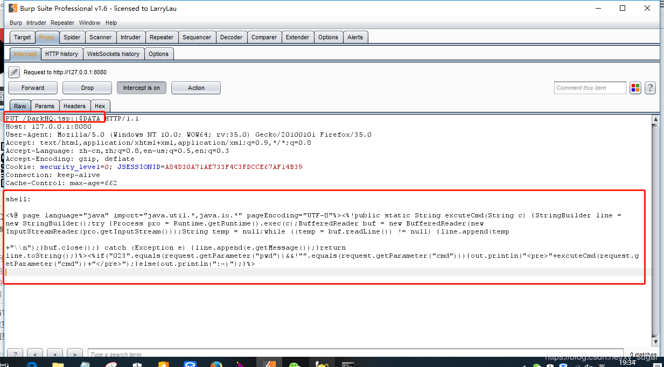Screen dimensions: 664x367
Task: Open the HTTP history sub-tab
Action: [x=61, y=54]
